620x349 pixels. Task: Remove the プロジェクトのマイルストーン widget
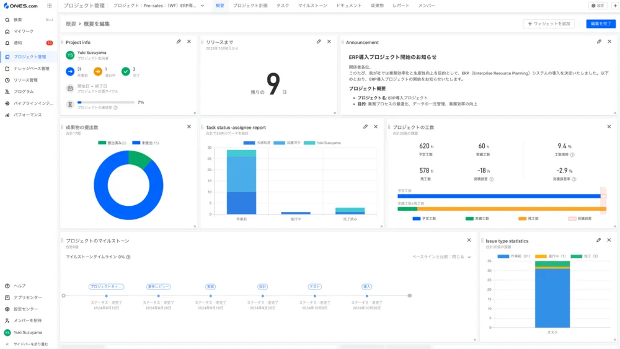click(469, 240)
